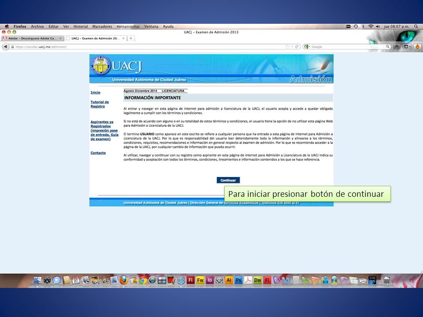The height and width of the screenshot is (317, 423).
Task: Click the Bluetooth icon in menu bar
Action: 363,26
